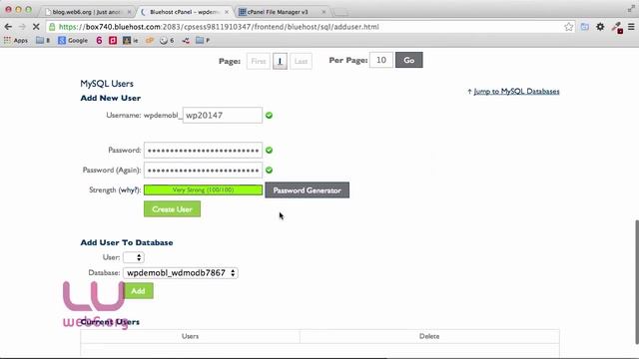Open the Password Generator
639x359 pixels.
(x=307, y=190)
